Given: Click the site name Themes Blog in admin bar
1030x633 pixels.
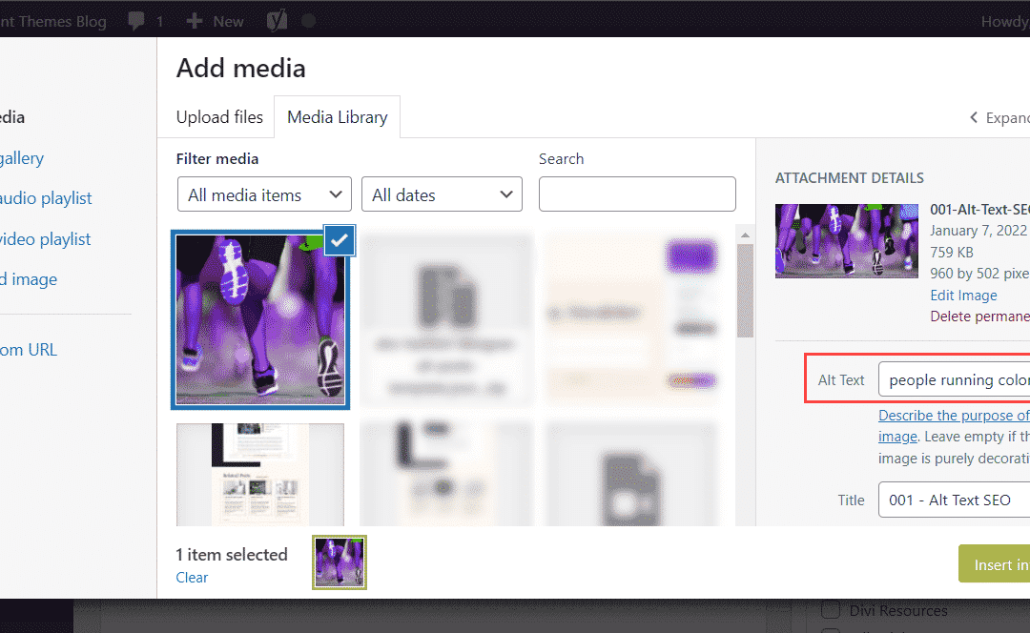Looking at the screenshot, I should tap(53, 21).
